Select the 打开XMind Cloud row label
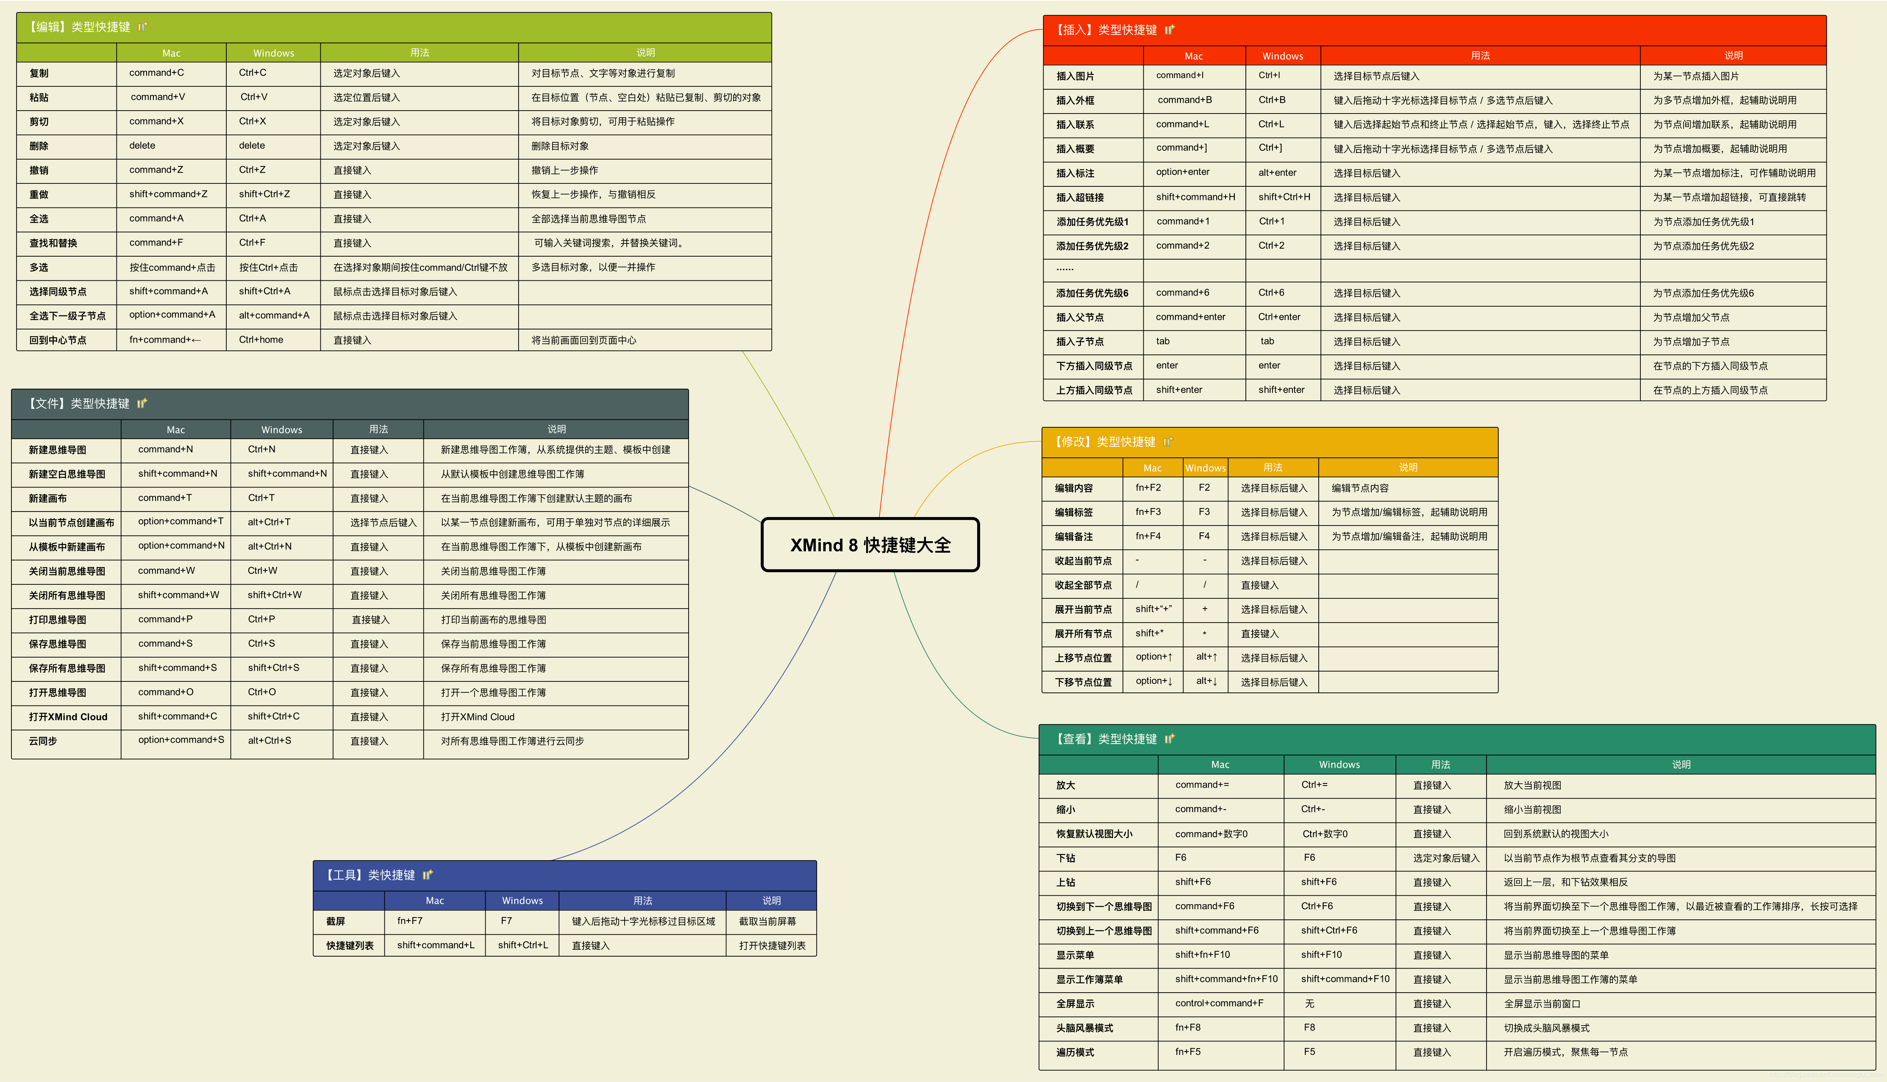The height and width of the screenshot is (1082, 1887). (x=68, y=717)
